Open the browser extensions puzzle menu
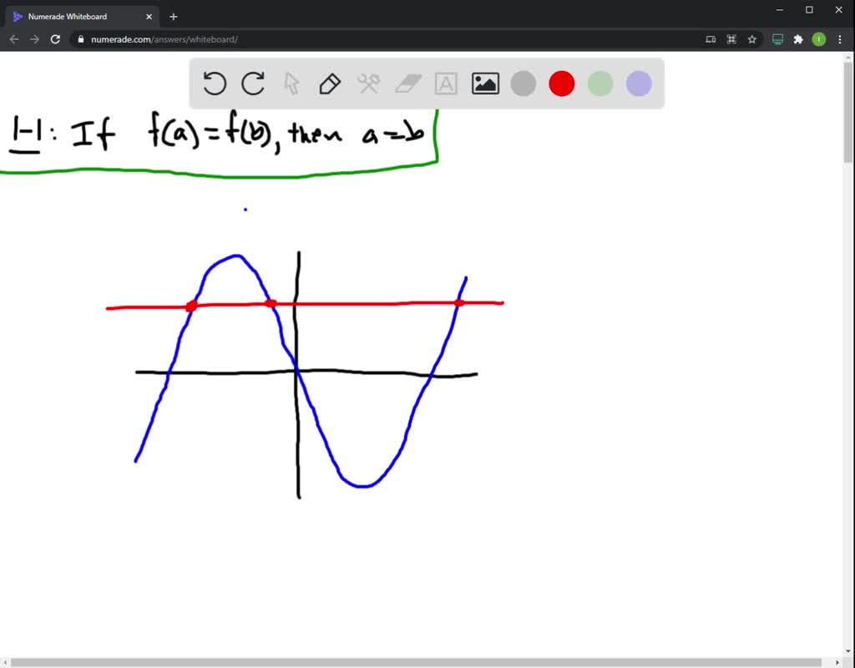Screen dimensions: 855x668 (x=798, y=38)
